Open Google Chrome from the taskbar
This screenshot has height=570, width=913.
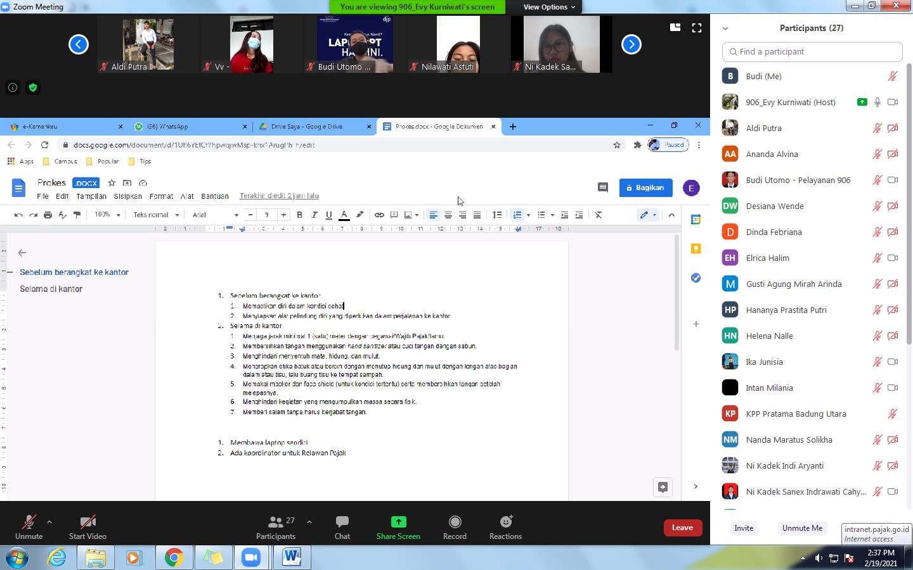click(174, 557)
